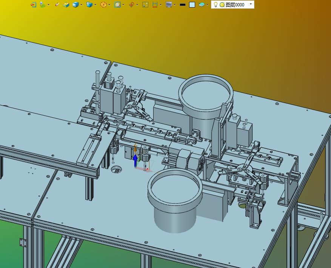Image resolution: width=331 pixels, height=268 pixels.
Task: Expand the solid blue cube dropdown arrow
Action: (81, 5)
